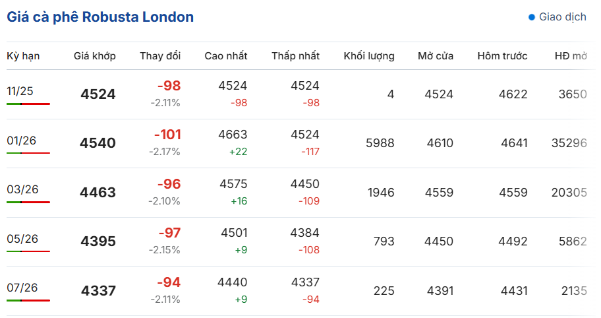Choose the 07/26 contract term
The width and height of the screenshot is (601, 318).
(22, 287)
